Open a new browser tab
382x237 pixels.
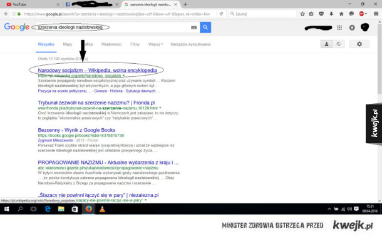[185, 4]
